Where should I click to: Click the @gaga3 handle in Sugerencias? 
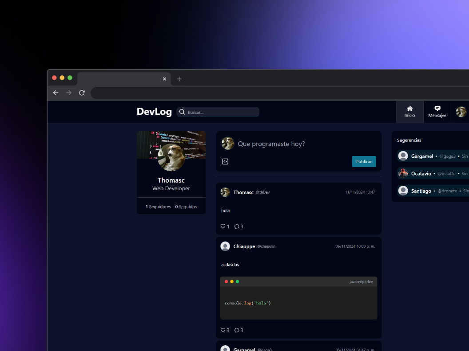(x=448, y=156)
